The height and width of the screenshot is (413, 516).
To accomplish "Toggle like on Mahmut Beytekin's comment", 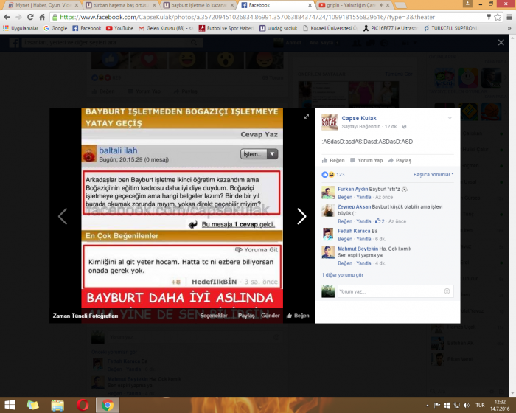I will tap(344, 263).
